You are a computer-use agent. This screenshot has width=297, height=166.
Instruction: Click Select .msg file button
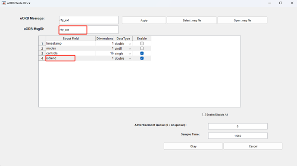(192, 20)
